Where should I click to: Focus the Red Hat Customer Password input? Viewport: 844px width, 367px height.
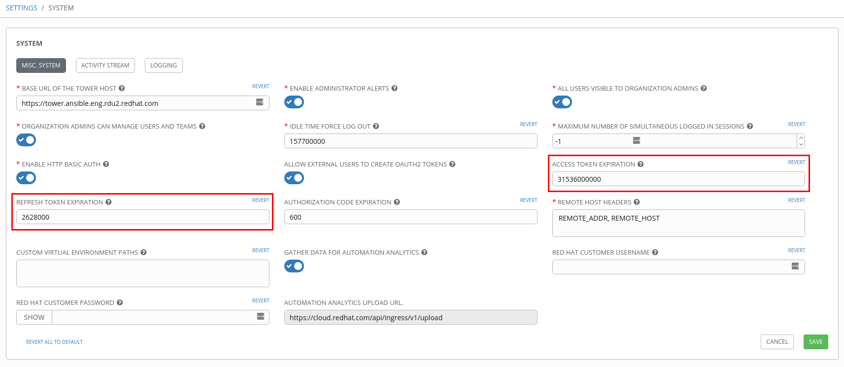point(161,317)
